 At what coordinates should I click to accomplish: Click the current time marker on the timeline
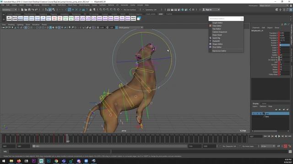tap(67, 138)
